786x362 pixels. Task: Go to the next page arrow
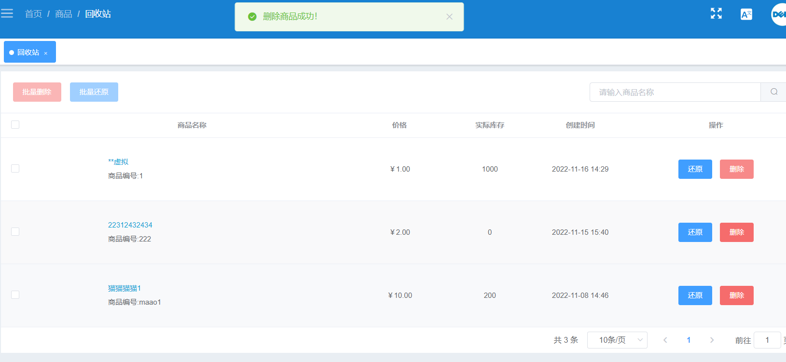pos(712,340)
